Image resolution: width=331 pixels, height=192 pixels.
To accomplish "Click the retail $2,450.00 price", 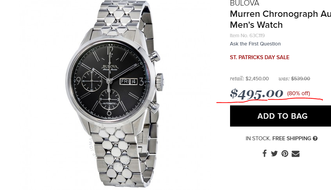I will (249, 79).
